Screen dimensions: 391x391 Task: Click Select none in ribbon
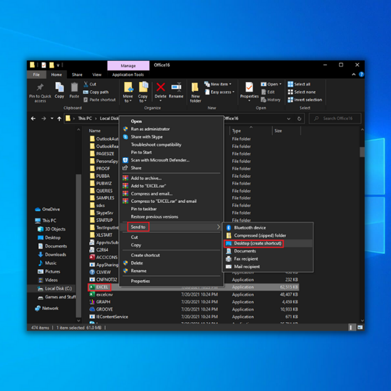click(x=302, y=92)
